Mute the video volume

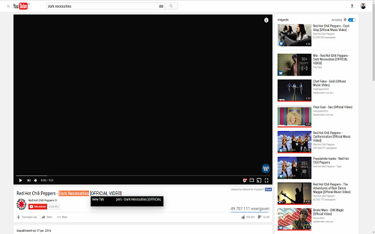(36, 180)
